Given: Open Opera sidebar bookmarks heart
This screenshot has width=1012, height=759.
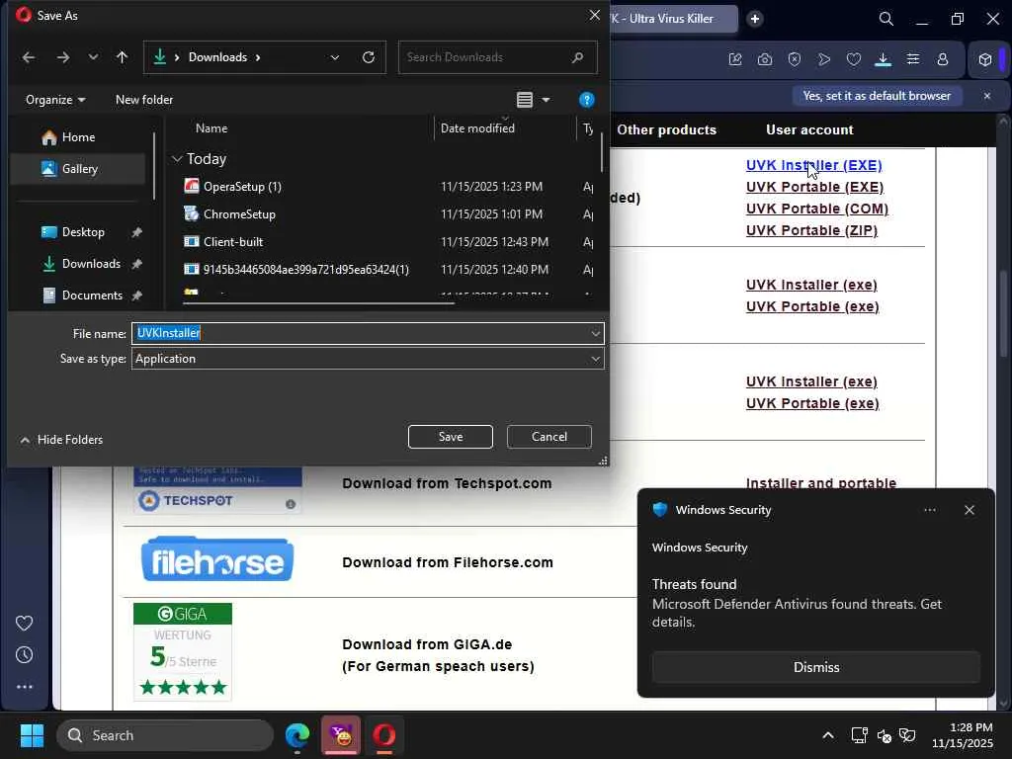Looking at the screenshot, I should pos(24,624).
